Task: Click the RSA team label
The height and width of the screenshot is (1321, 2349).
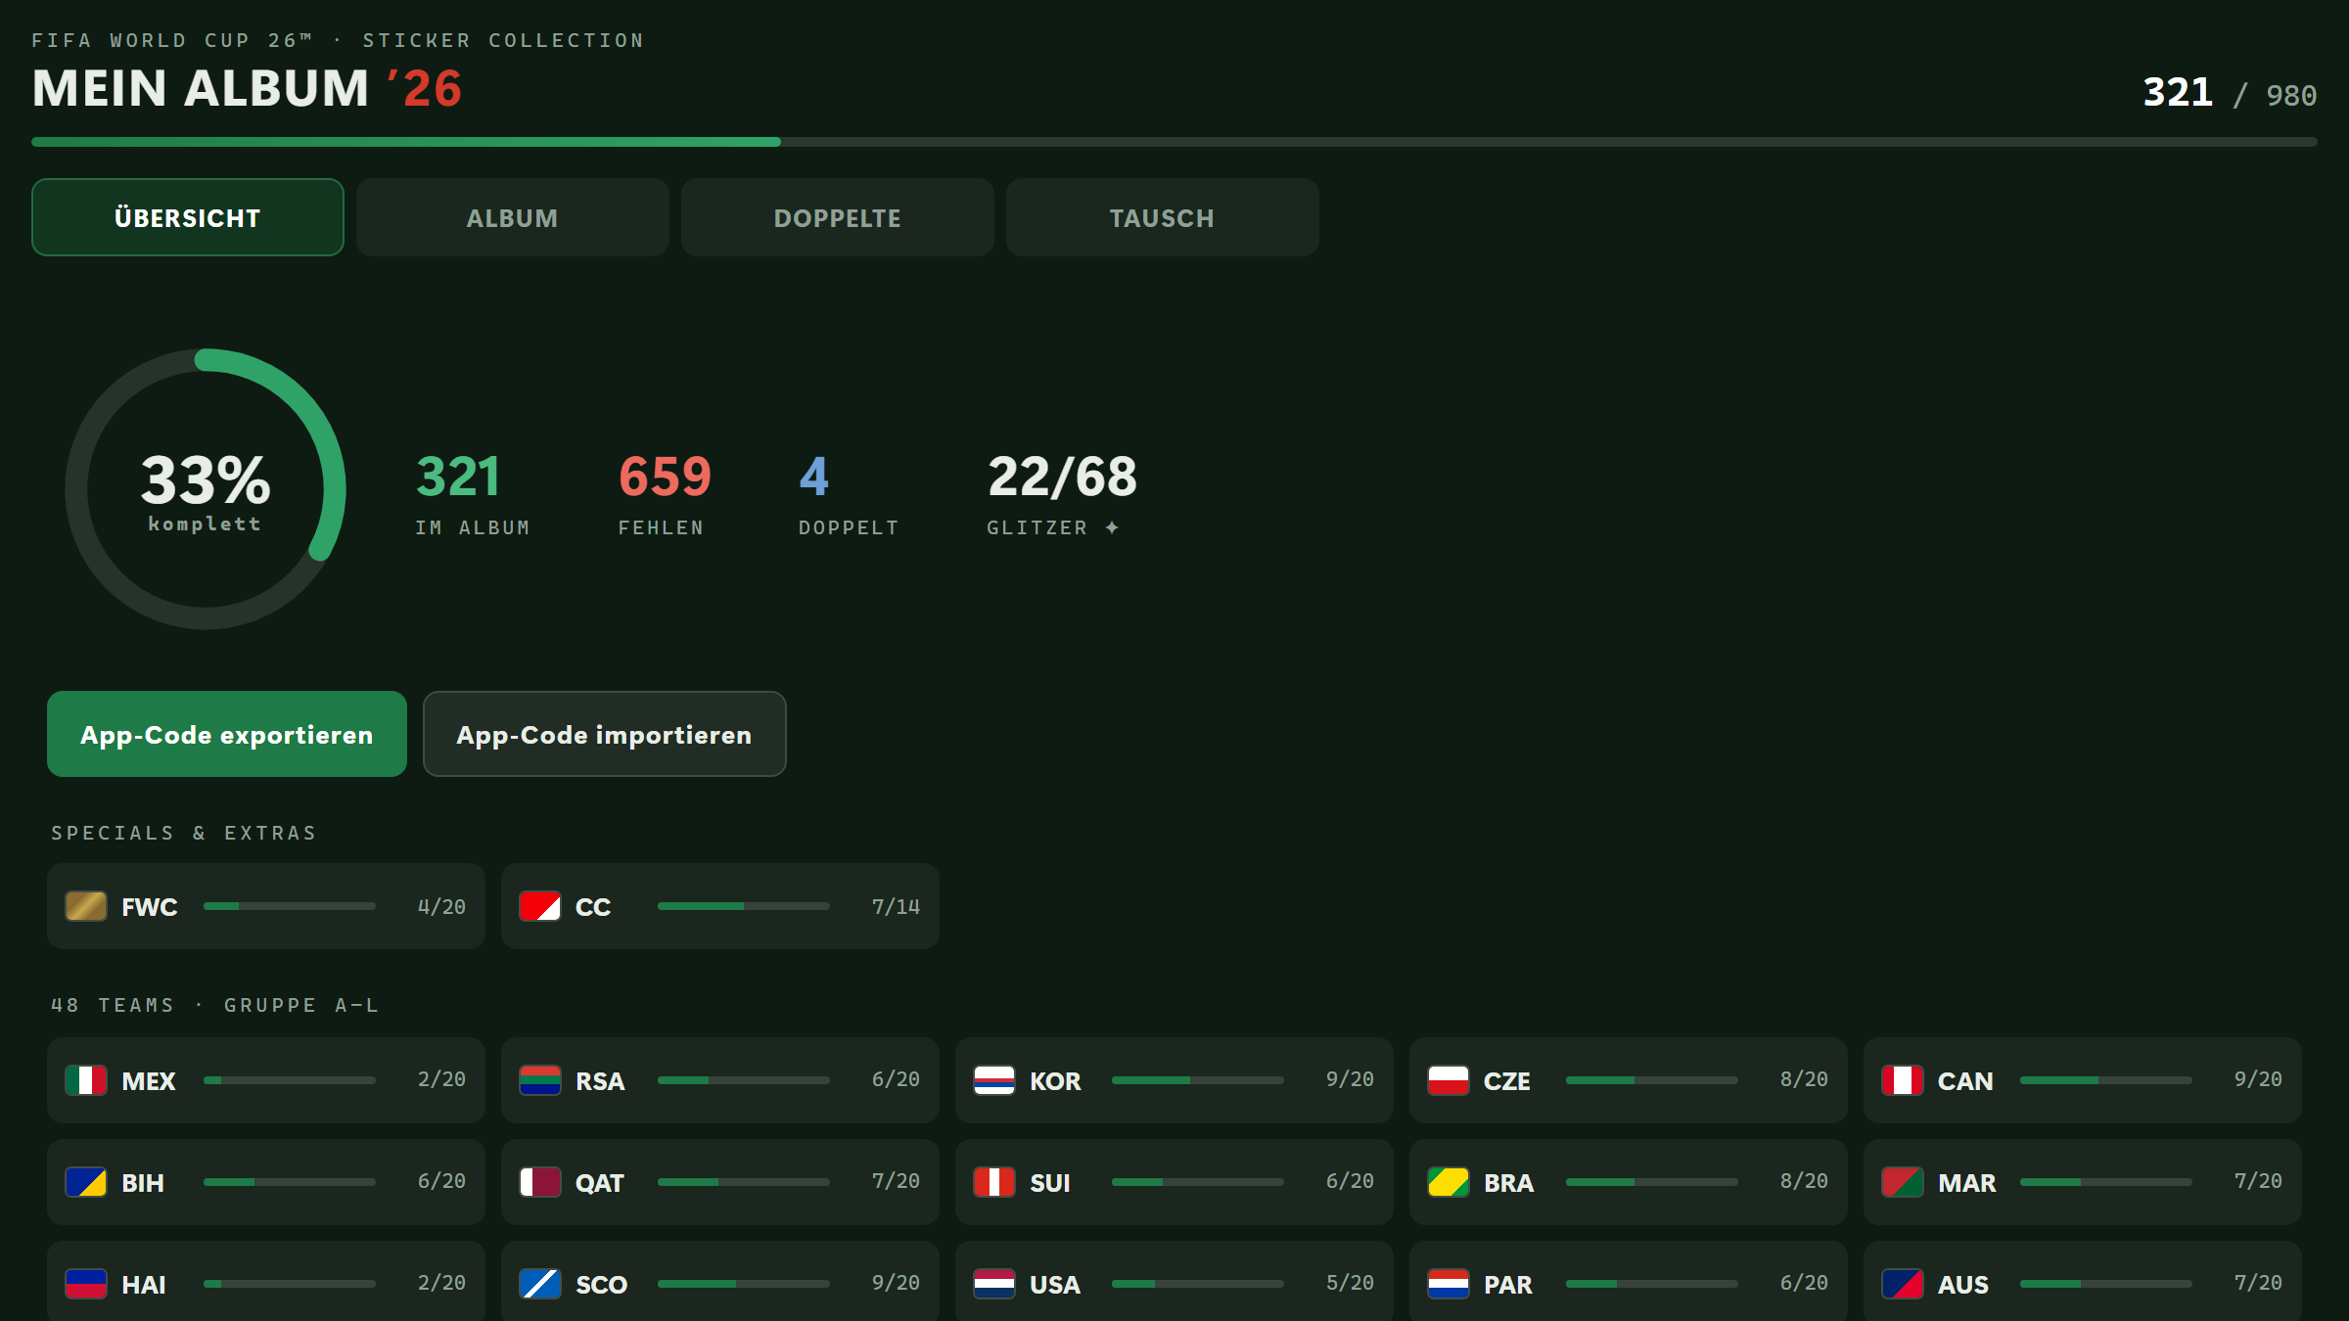Action: 600,1081
